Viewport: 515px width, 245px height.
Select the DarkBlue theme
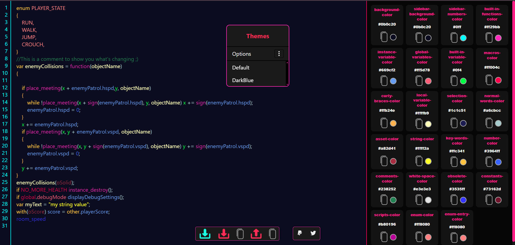click(243, 80)
